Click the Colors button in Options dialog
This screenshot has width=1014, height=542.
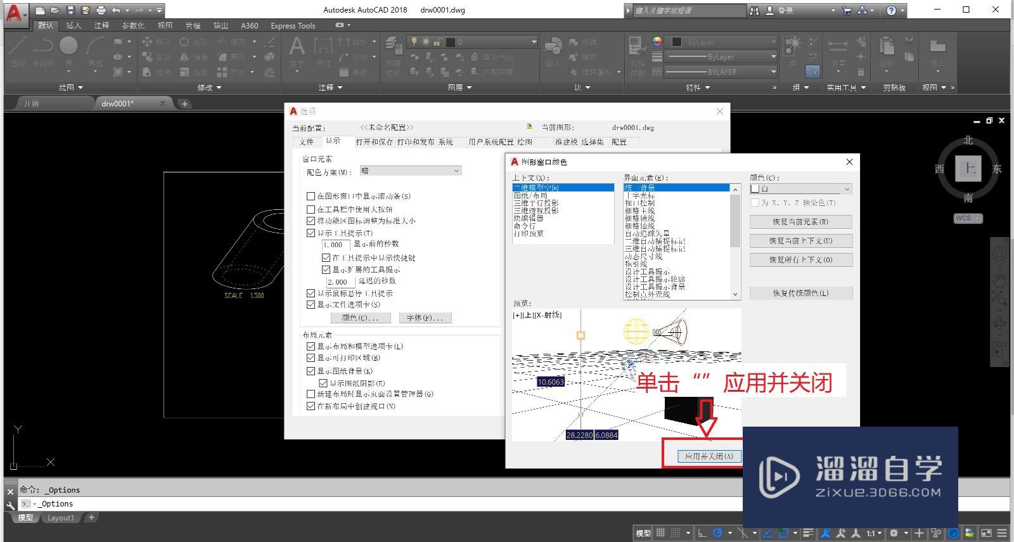tap(360, 318)
